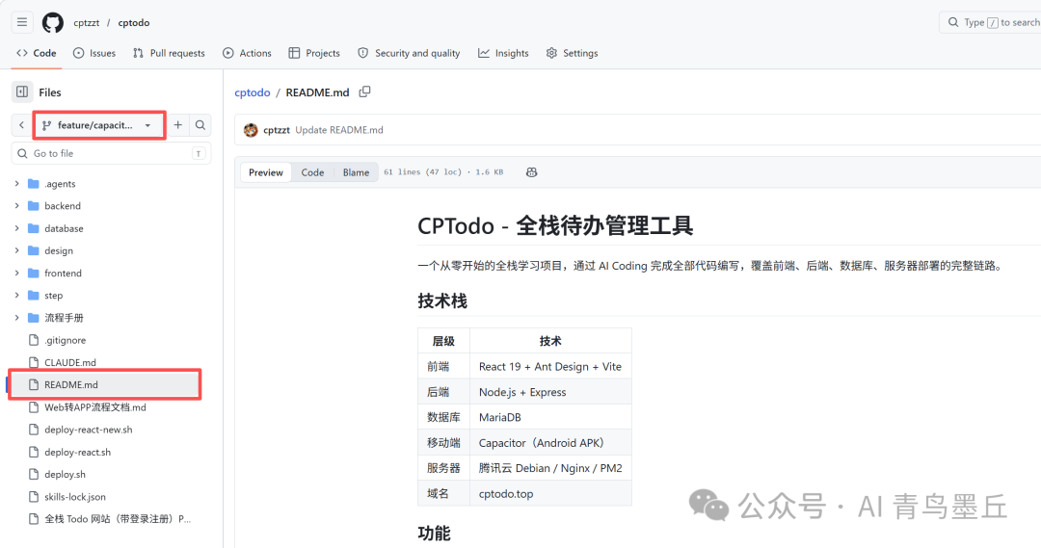Expand the database folder chevron

16,228
